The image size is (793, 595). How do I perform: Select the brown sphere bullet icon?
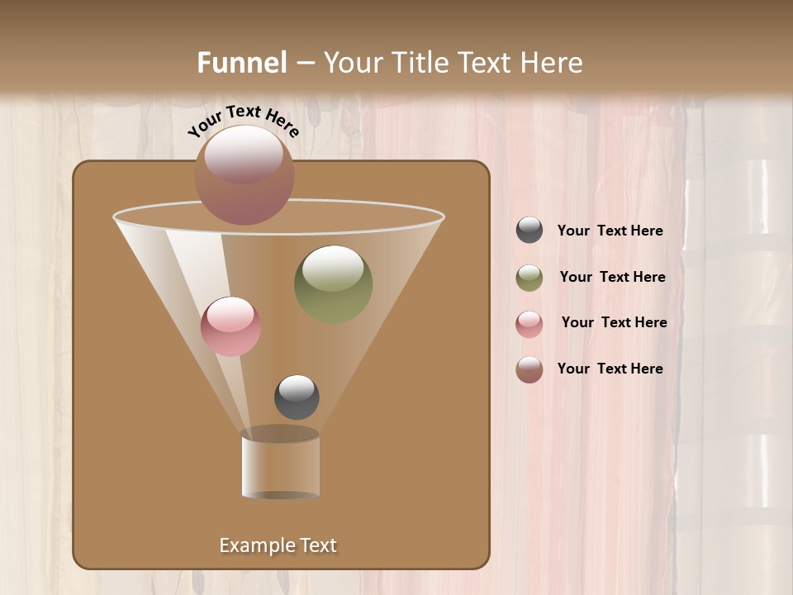tap(529, 369)
